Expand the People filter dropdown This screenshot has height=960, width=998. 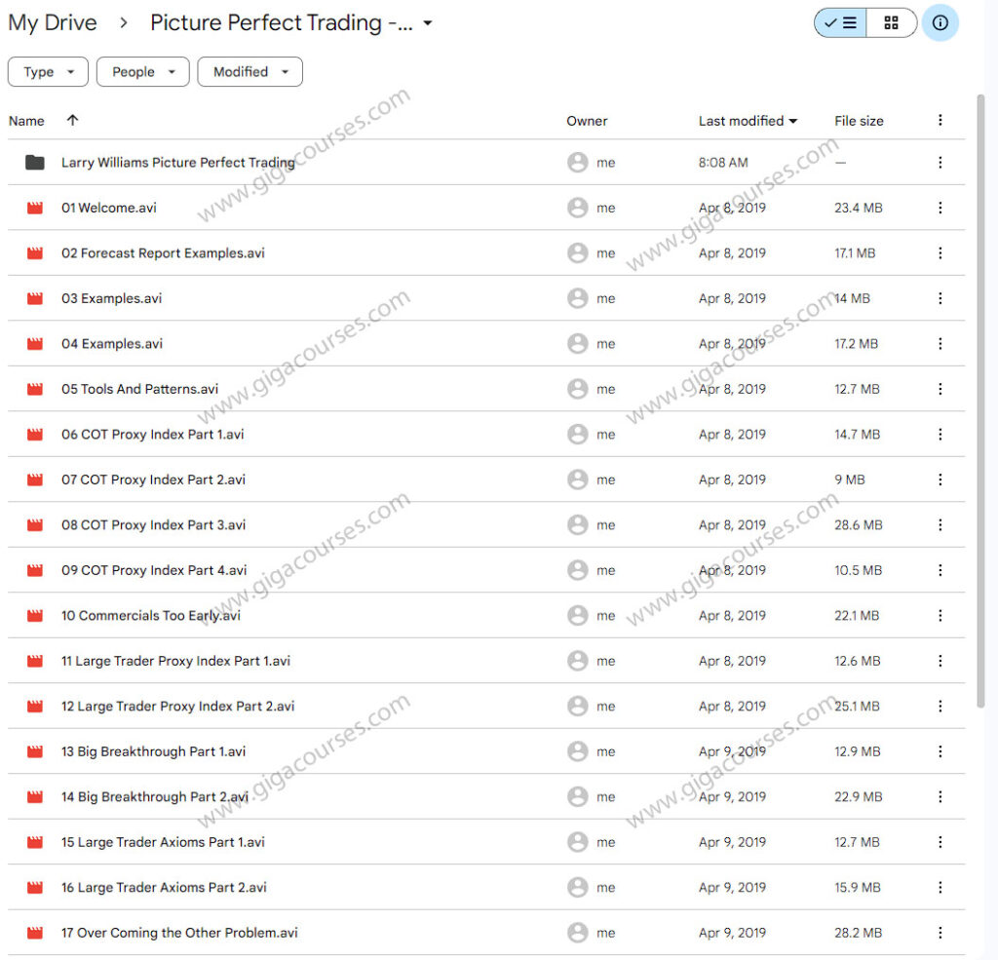tap(143, 72)
